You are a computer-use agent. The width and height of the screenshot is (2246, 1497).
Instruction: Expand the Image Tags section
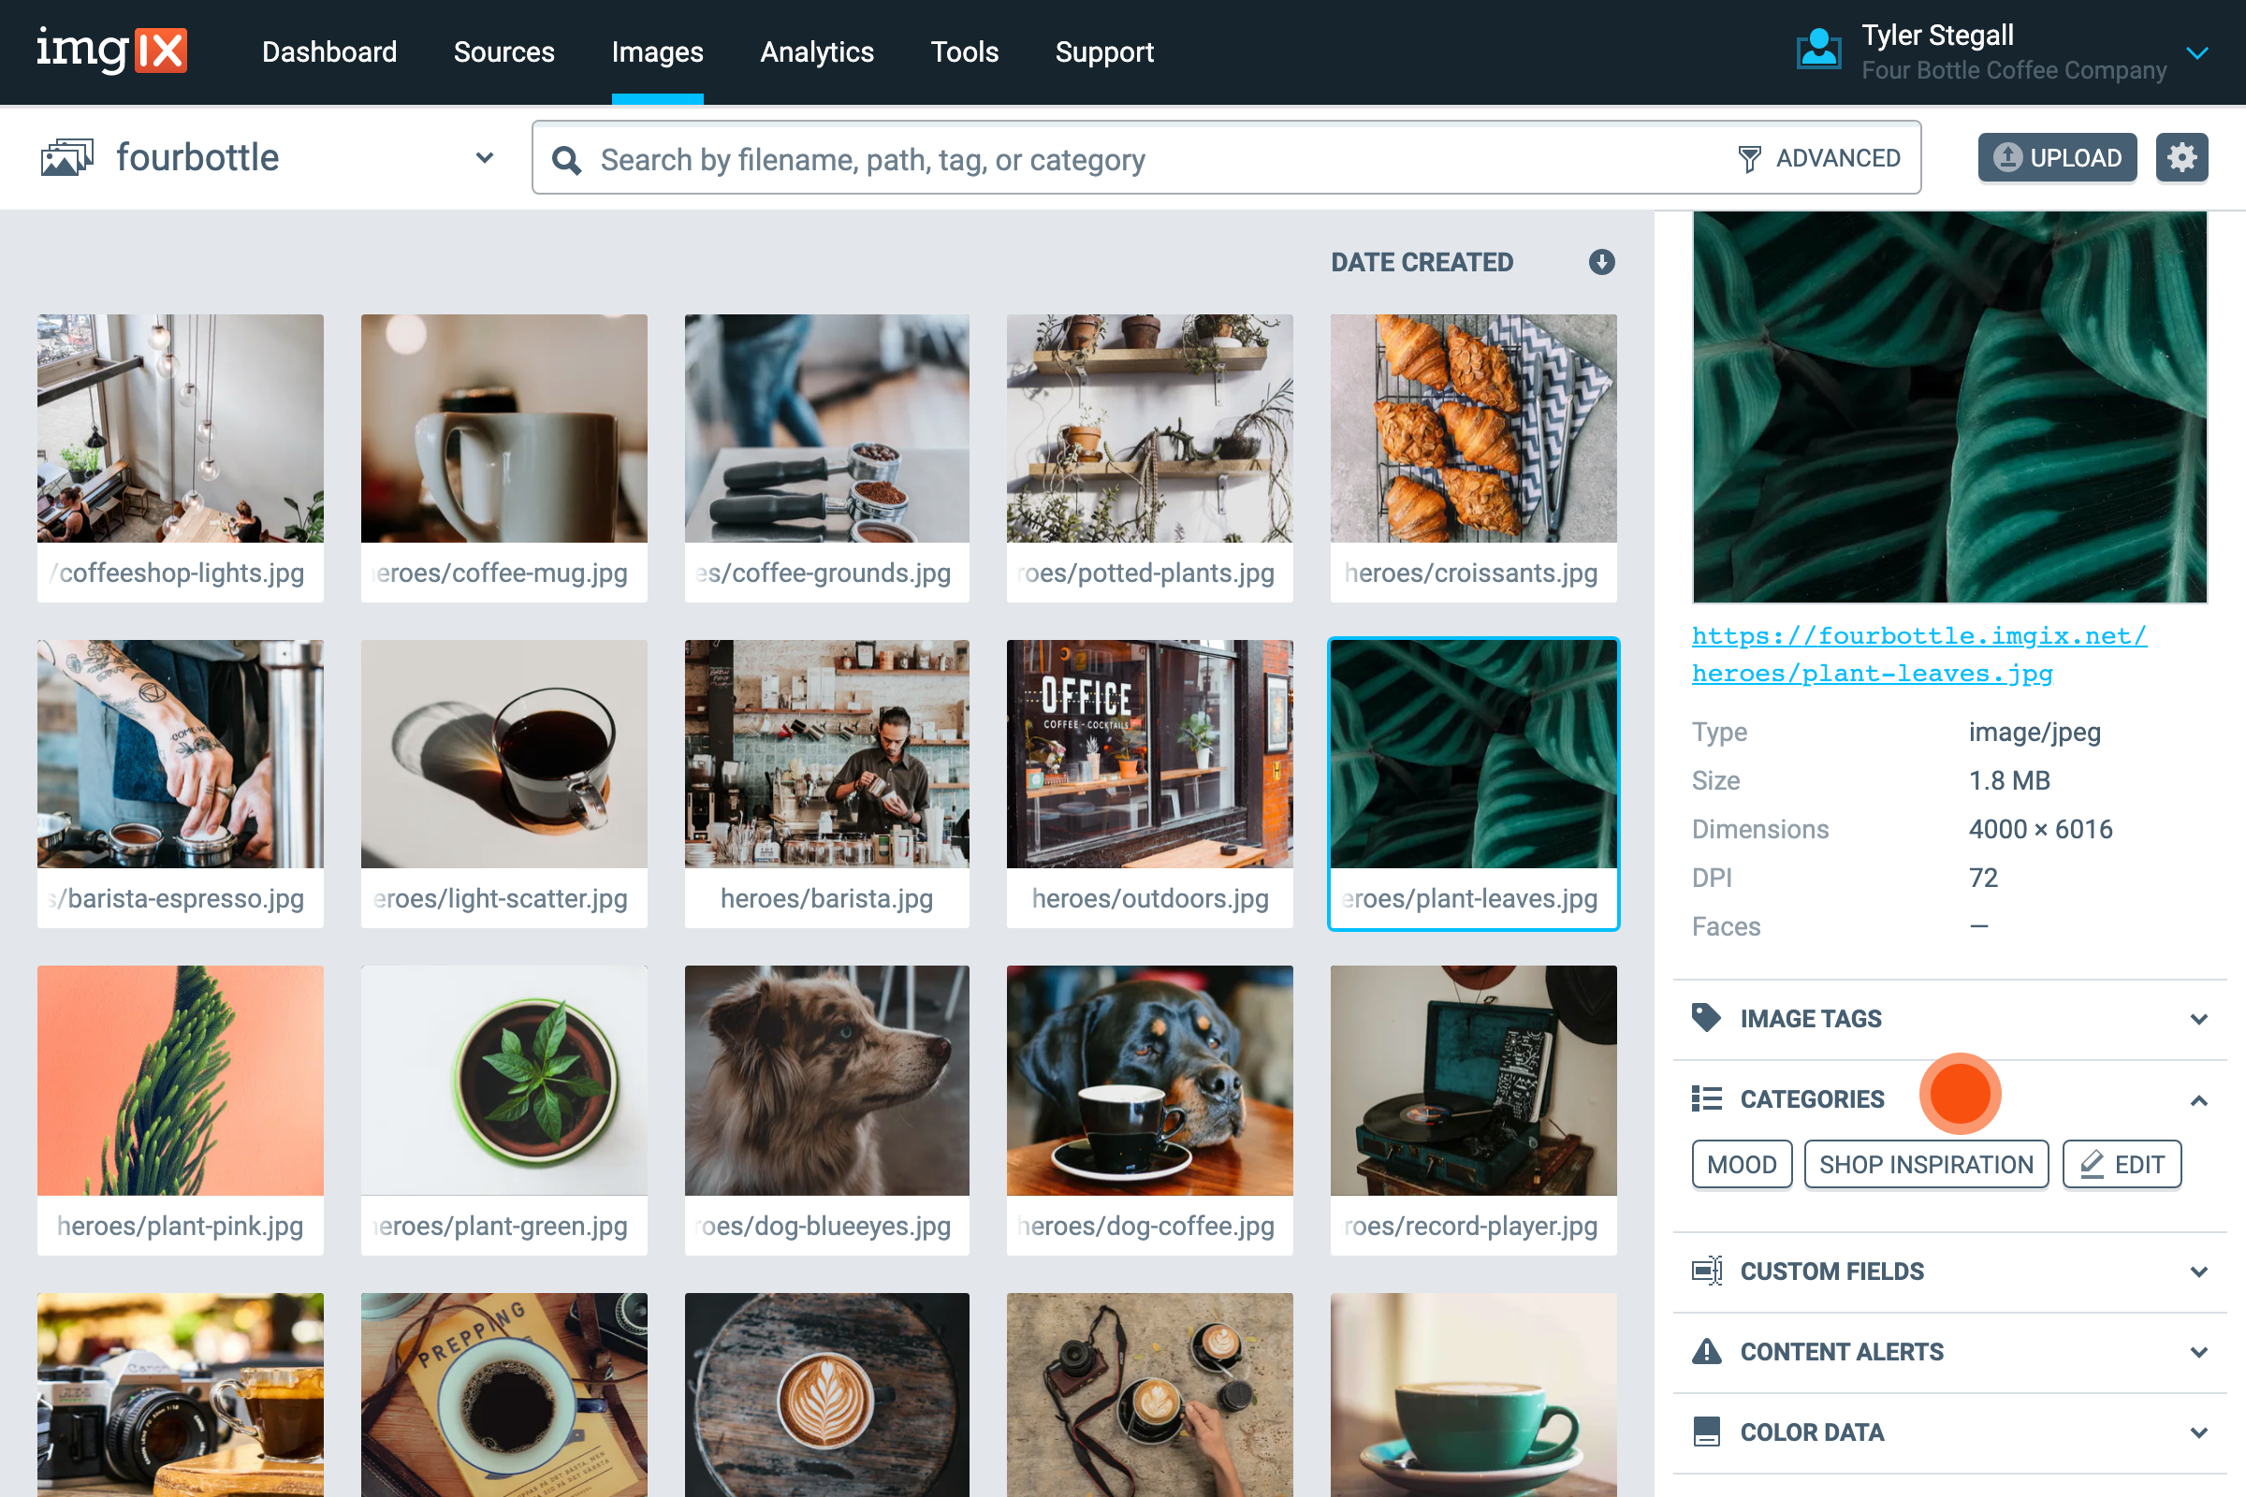click(x=2198, y=1019)
